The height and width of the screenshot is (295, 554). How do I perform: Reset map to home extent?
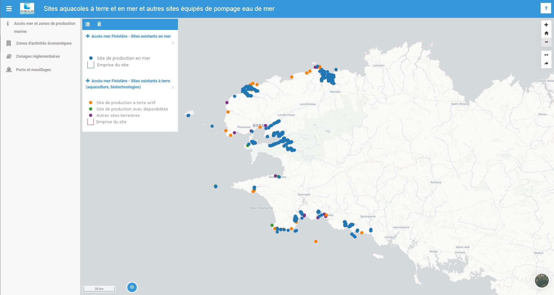tap(546, 33)
